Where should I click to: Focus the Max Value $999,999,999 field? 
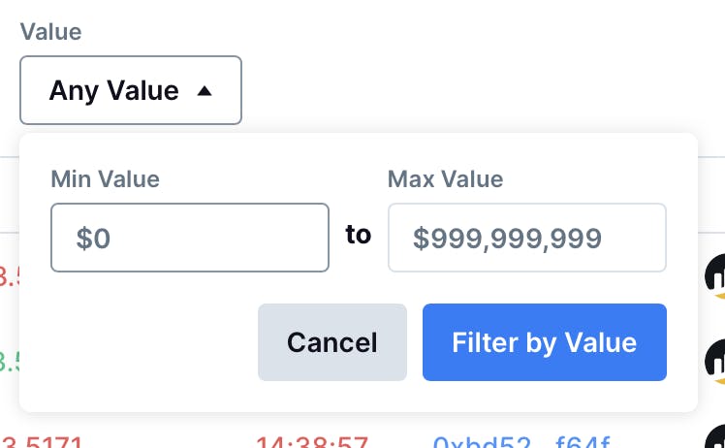pos(527,238)
